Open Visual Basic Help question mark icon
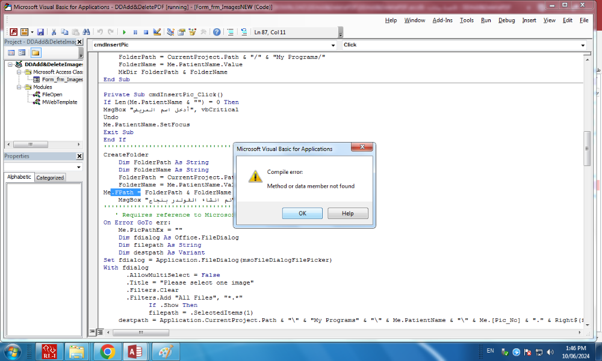602x361 pixels. click(x=217, y=32)
